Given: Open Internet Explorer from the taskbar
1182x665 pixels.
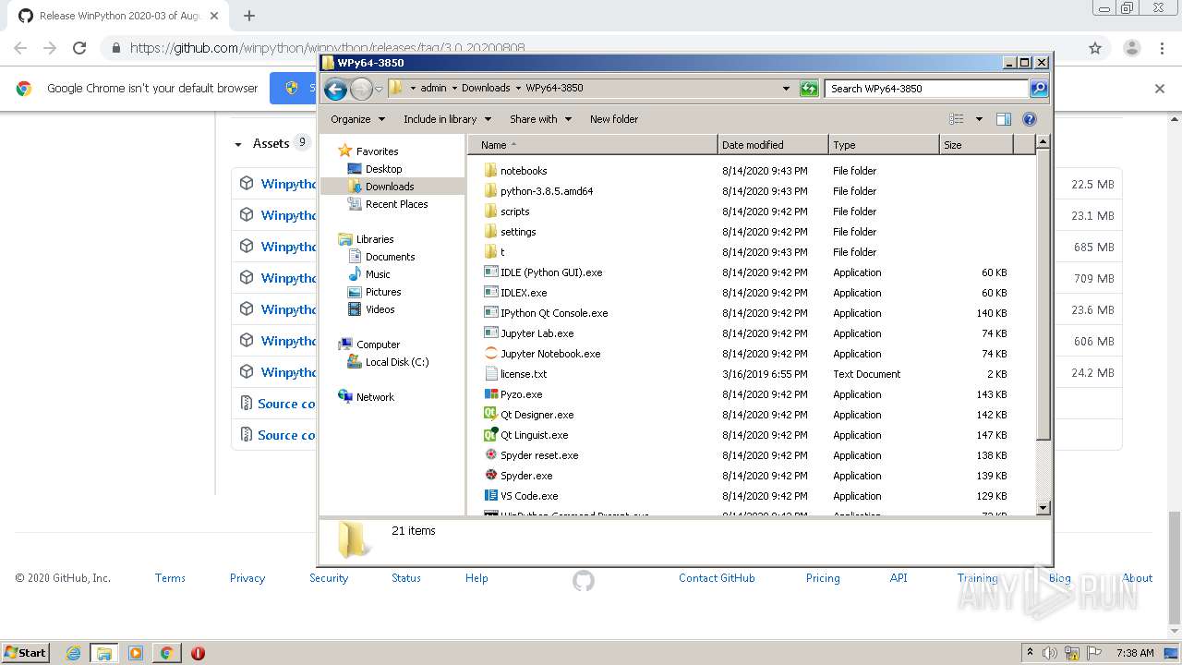Looking at the screenshot, I should (74, 653).
